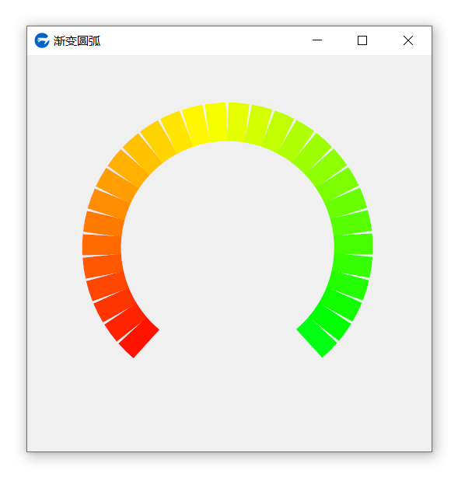Close the gradient arc window
The image size is (465, 481).
(x=408, y=40)
